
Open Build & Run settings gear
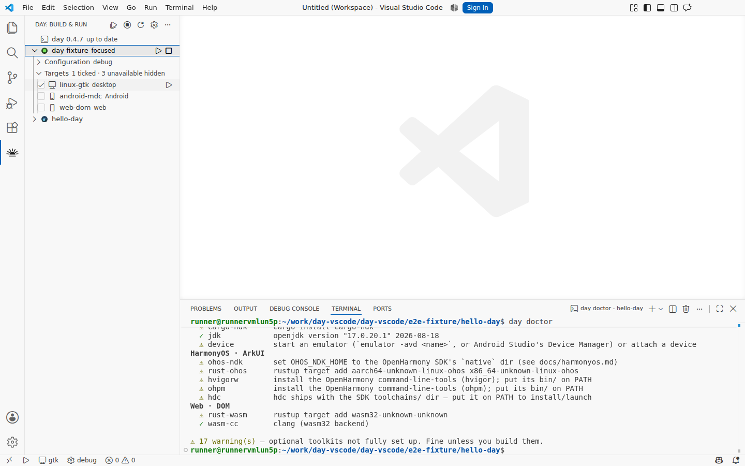coord(154,25)
